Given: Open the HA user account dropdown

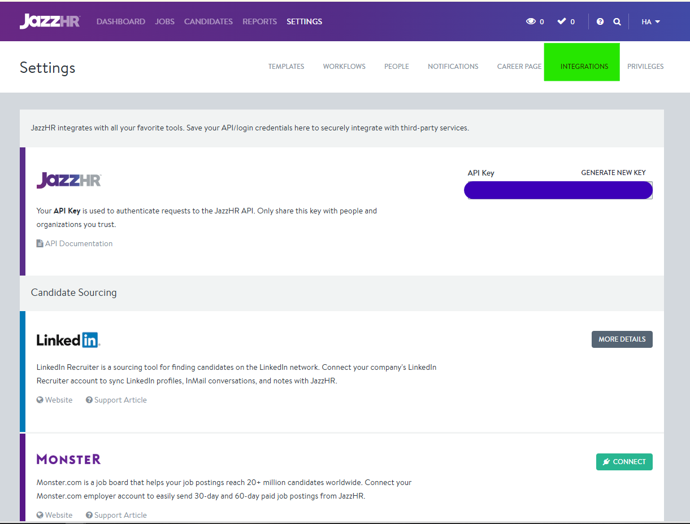Looking at the screenshot, I should click(x=650, y=21).
